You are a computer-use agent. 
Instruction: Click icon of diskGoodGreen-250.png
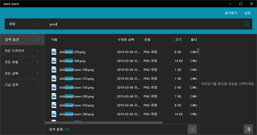coord(54,105)
